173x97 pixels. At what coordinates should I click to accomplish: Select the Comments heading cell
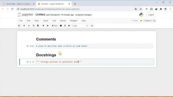coord(46,39)
